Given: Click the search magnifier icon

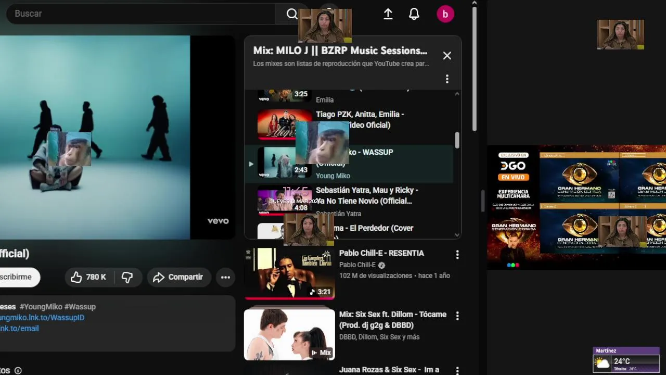Looking at the screenshot, I should (292, 14).
